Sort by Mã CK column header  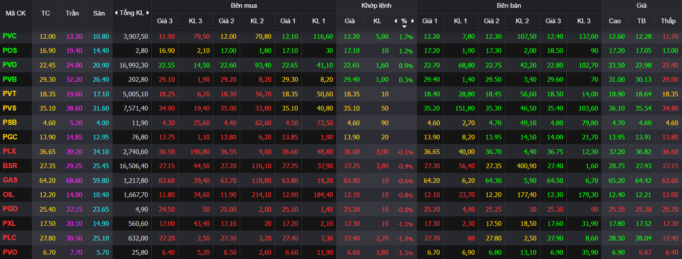16,13
